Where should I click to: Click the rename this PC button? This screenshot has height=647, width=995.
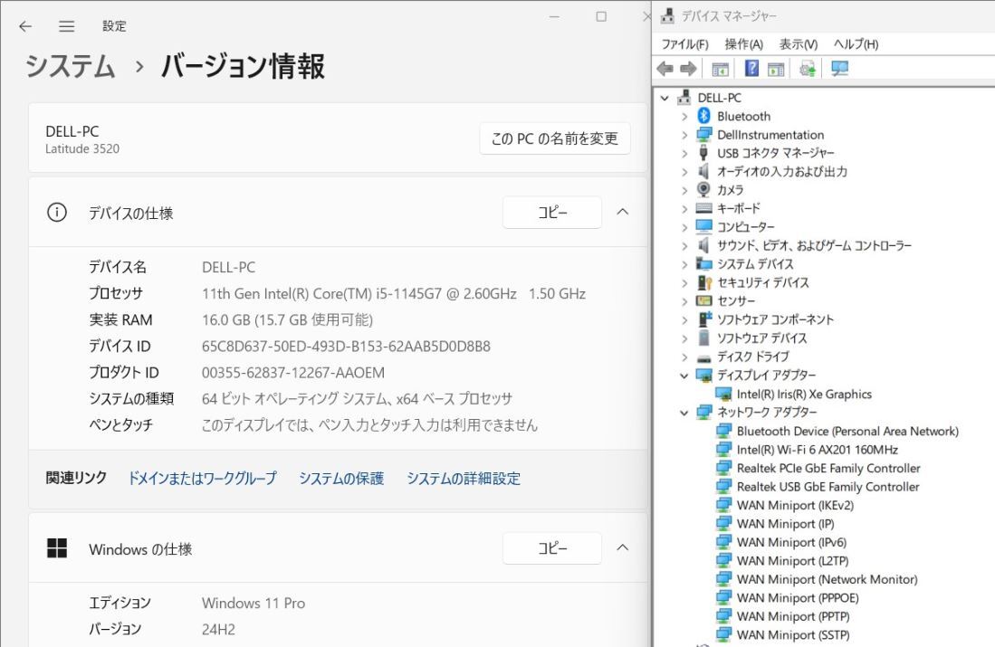point(555,138)
